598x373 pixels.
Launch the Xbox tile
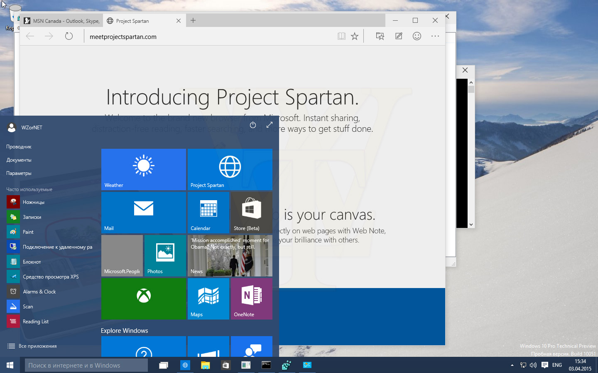tap(144, 299)
